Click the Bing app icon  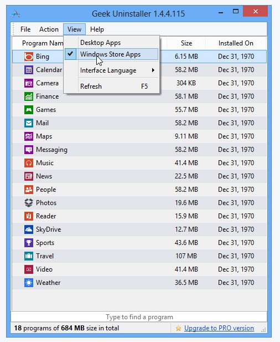click(29, 57)
